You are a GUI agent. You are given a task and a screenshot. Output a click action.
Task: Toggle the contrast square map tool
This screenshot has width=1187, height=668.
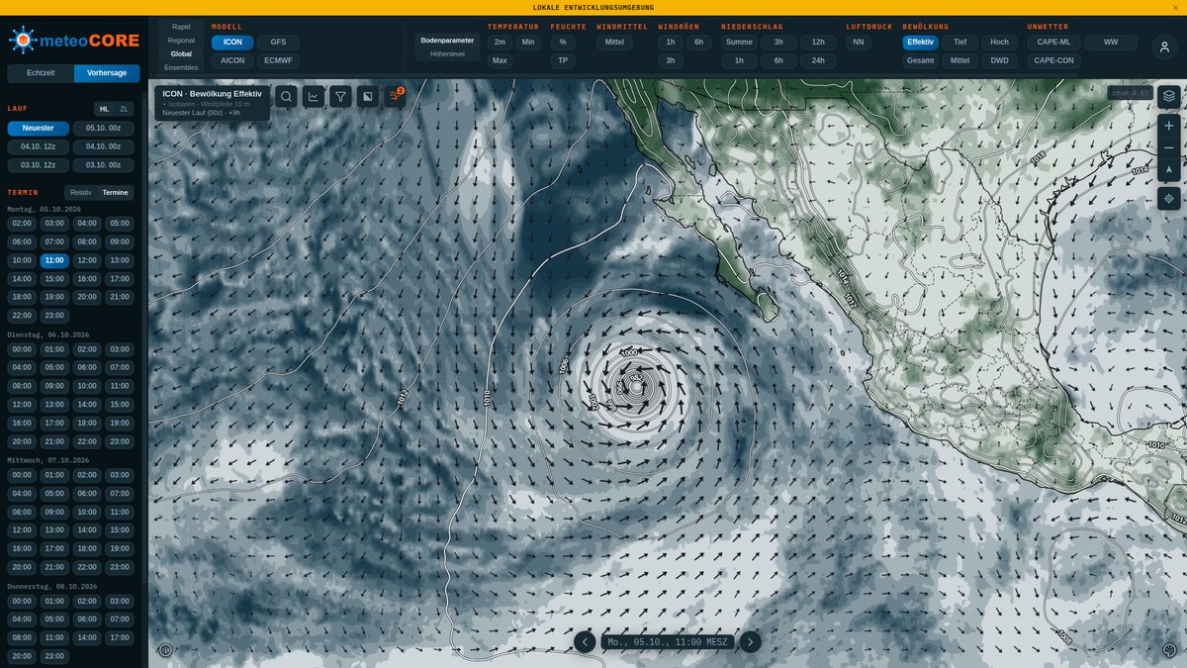tap(368, 96)
